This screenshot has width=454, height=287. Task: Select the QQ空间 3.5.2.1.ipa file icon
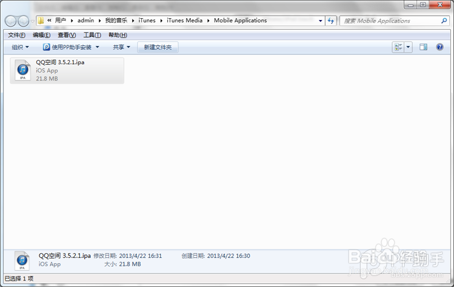click(23, 71)
